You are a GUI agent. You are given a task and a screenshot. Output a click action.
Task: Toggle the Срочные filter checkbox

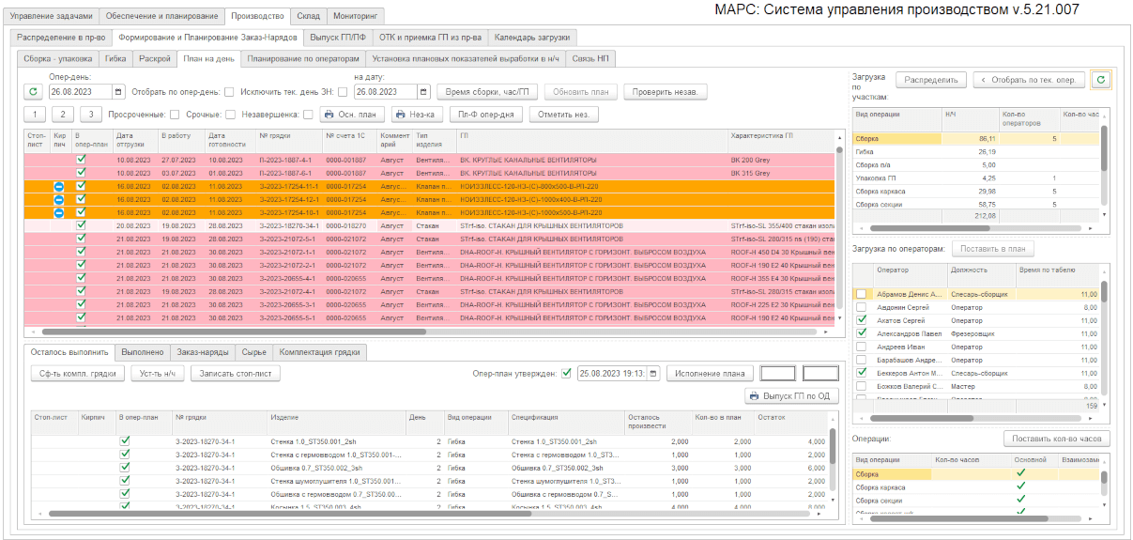click(230, 115)
